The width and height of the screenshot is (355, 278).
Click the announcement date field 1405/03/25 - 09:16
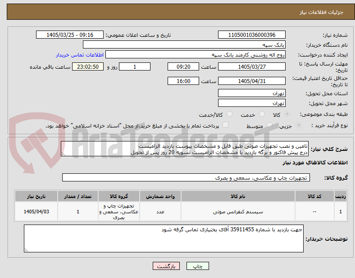(70, 35)
